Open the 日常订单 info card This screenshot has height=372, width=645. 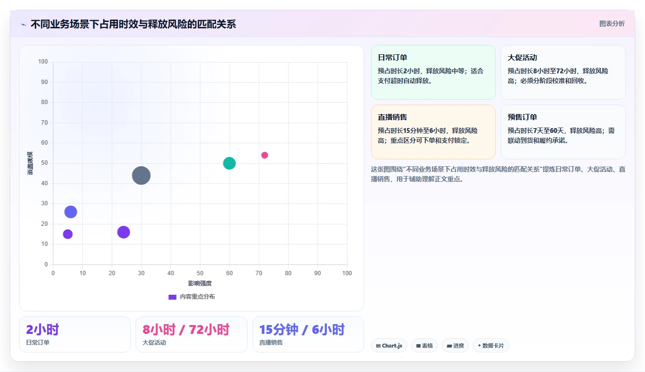(x=433, y=72)
